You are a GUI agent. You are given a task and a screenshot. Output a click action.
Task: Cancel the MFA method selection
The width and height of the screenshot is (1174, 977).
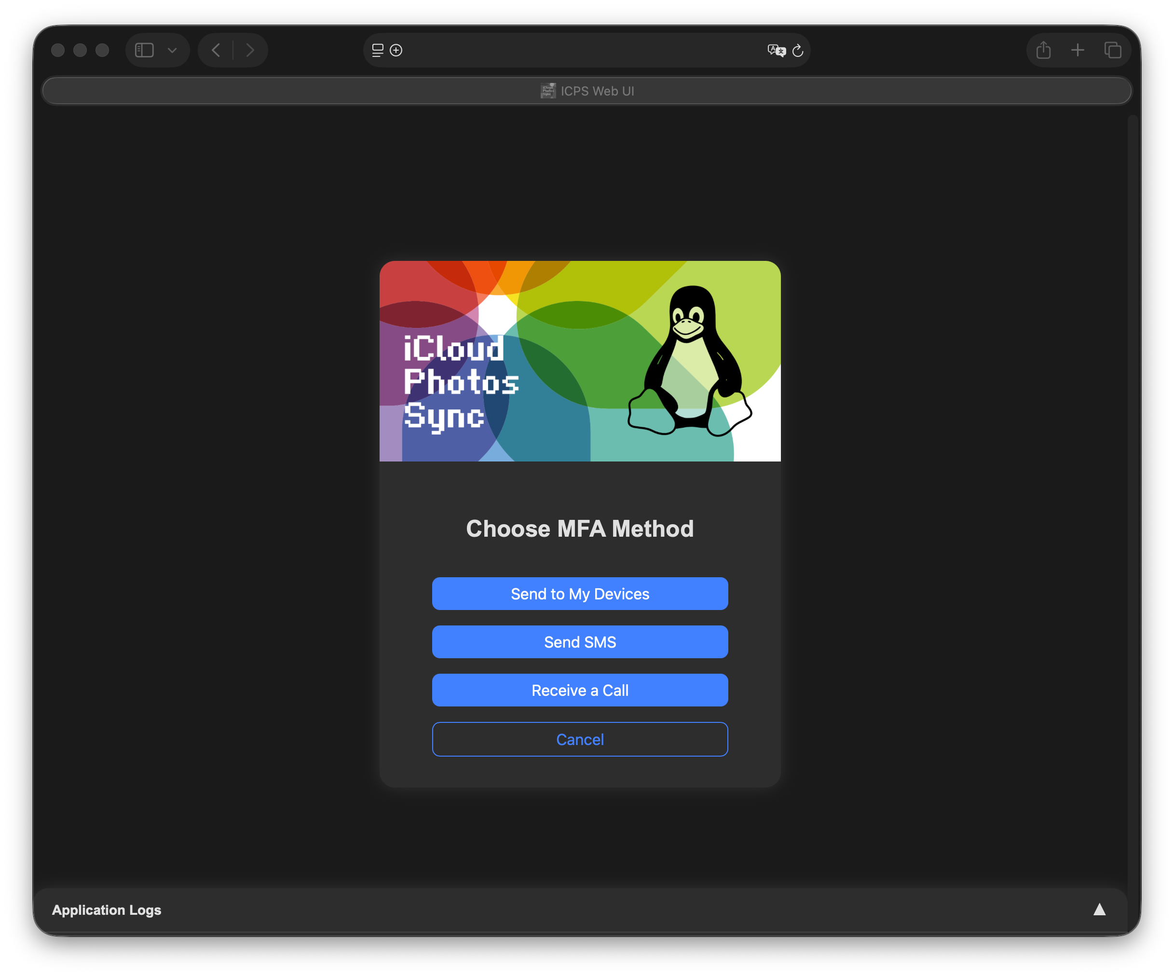pyautogui.click(x=580, y=739)
